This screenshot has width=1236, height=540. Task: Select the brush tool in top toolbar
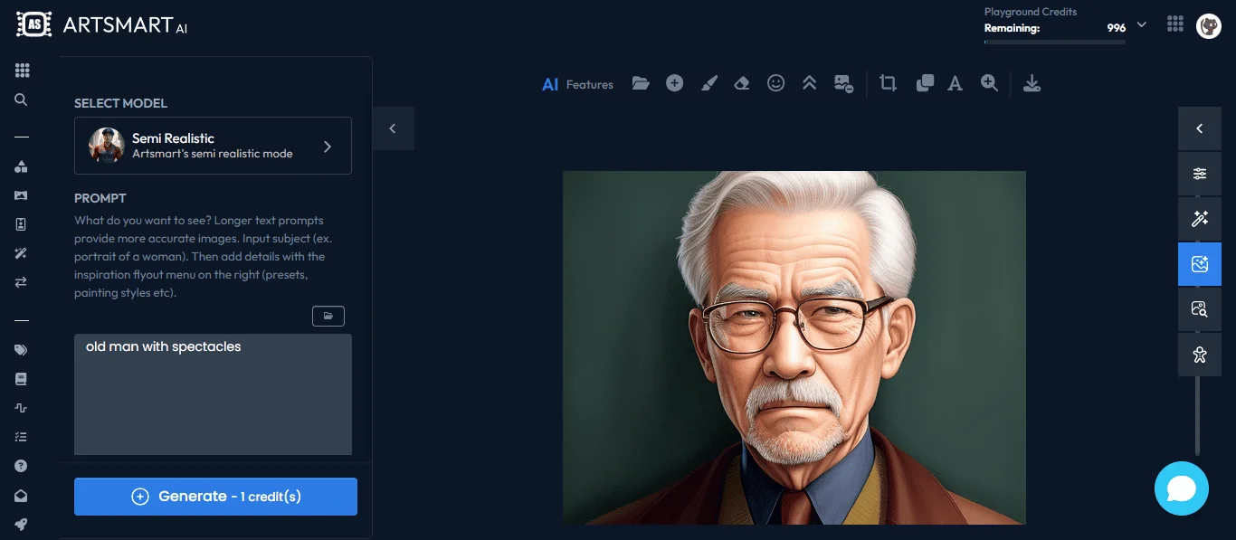[709, 83]
